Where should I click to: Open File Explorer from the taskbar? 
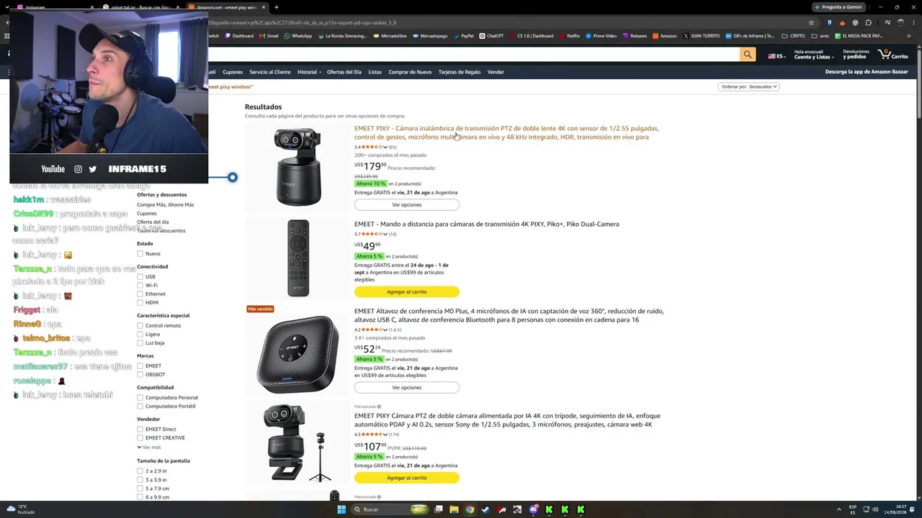pos(454,509)
